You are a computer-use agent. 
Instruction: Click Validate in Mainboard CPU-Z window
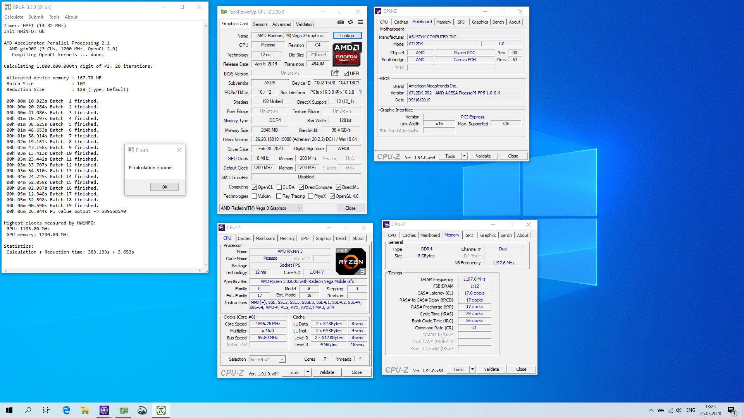pyautogui.click(x=483, y=156)
